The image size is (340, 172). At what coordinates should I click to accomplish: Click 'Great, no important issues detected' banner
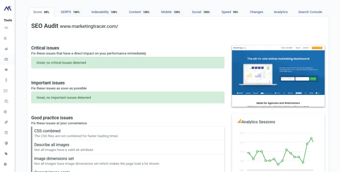point(128,97)
